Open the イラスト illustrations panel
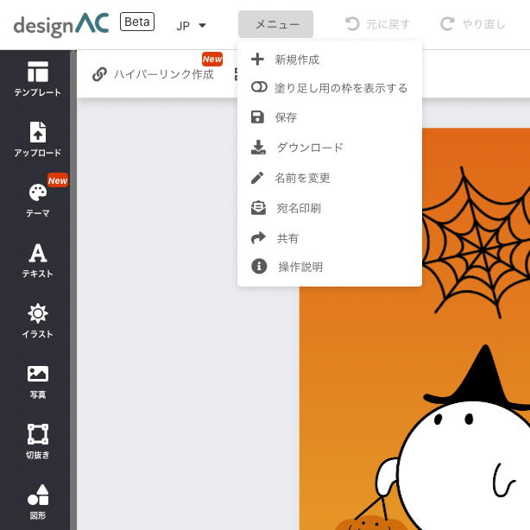This screenshot has height=530, width=530. pyautogui.click(x=37, y=321)
